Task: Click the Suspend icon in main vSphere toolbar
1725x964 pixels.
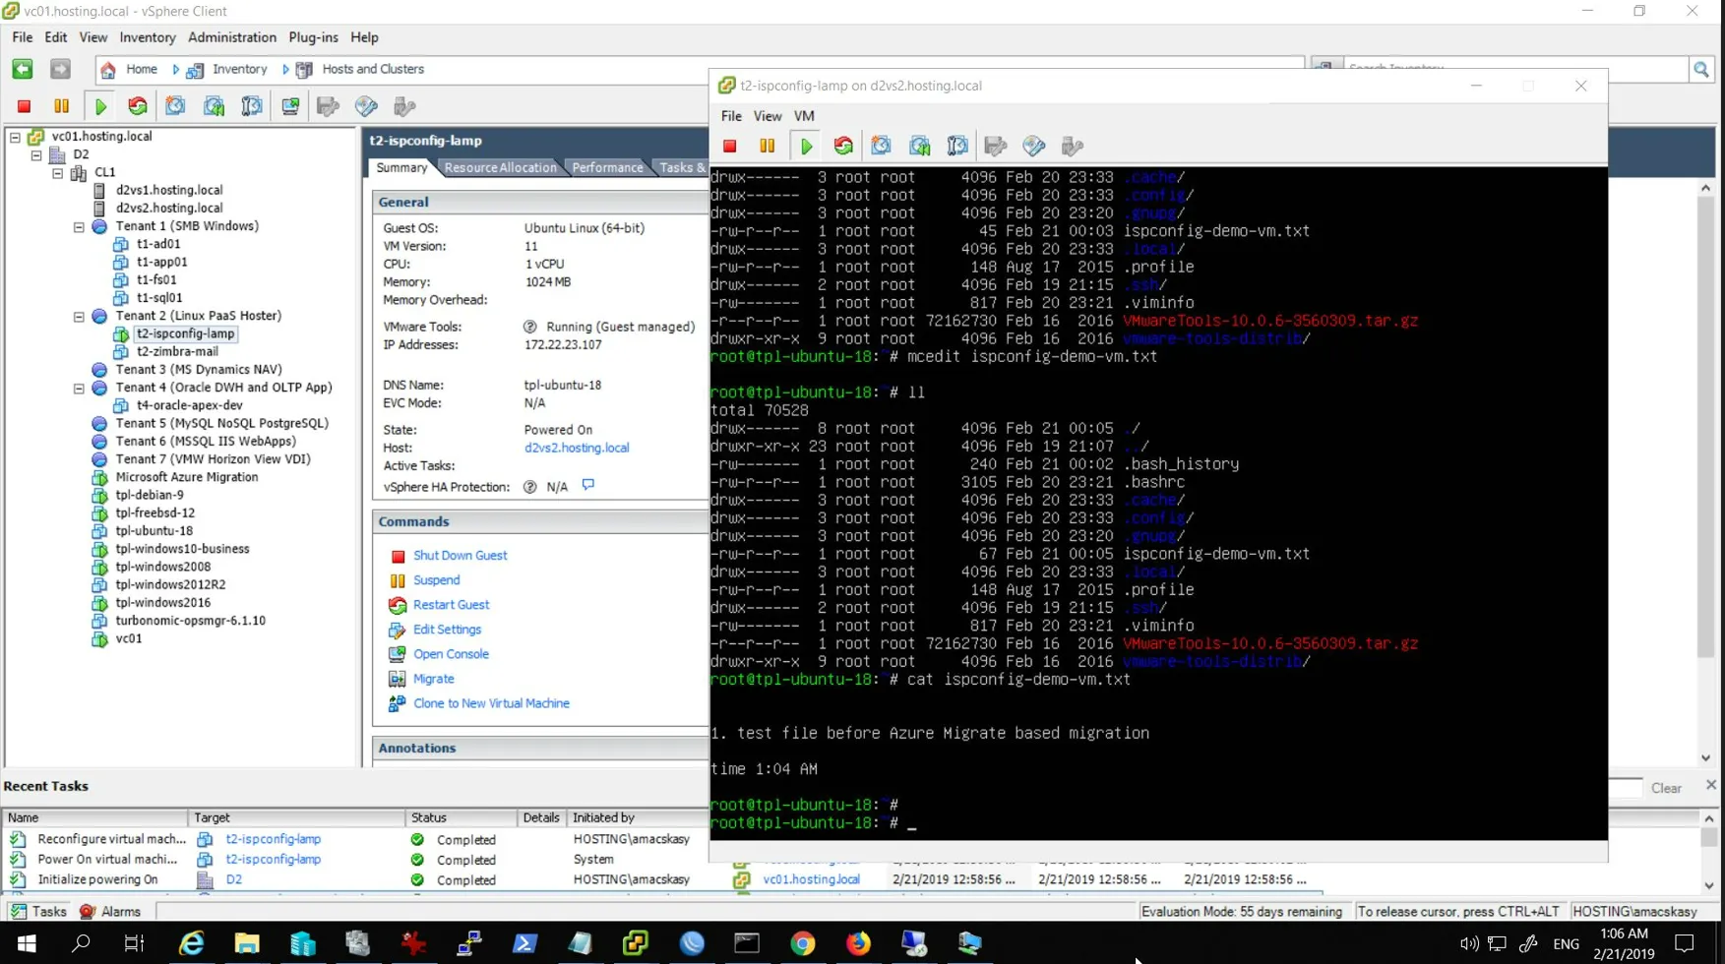Action: point(62,106)
